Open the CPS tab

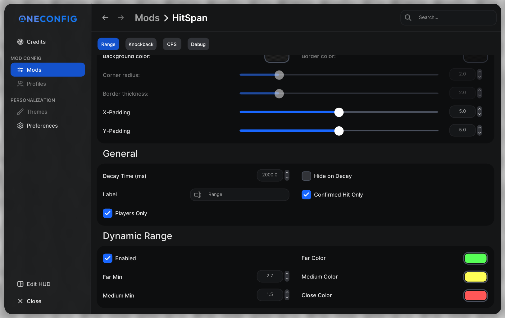point(172,44)
